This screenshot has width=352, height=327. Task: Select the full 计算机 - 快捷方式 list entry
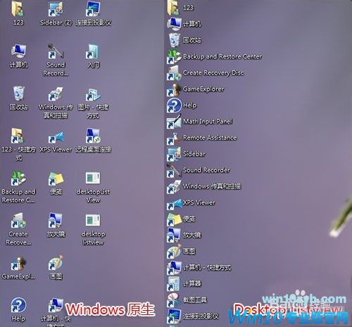tap(199, 268)
